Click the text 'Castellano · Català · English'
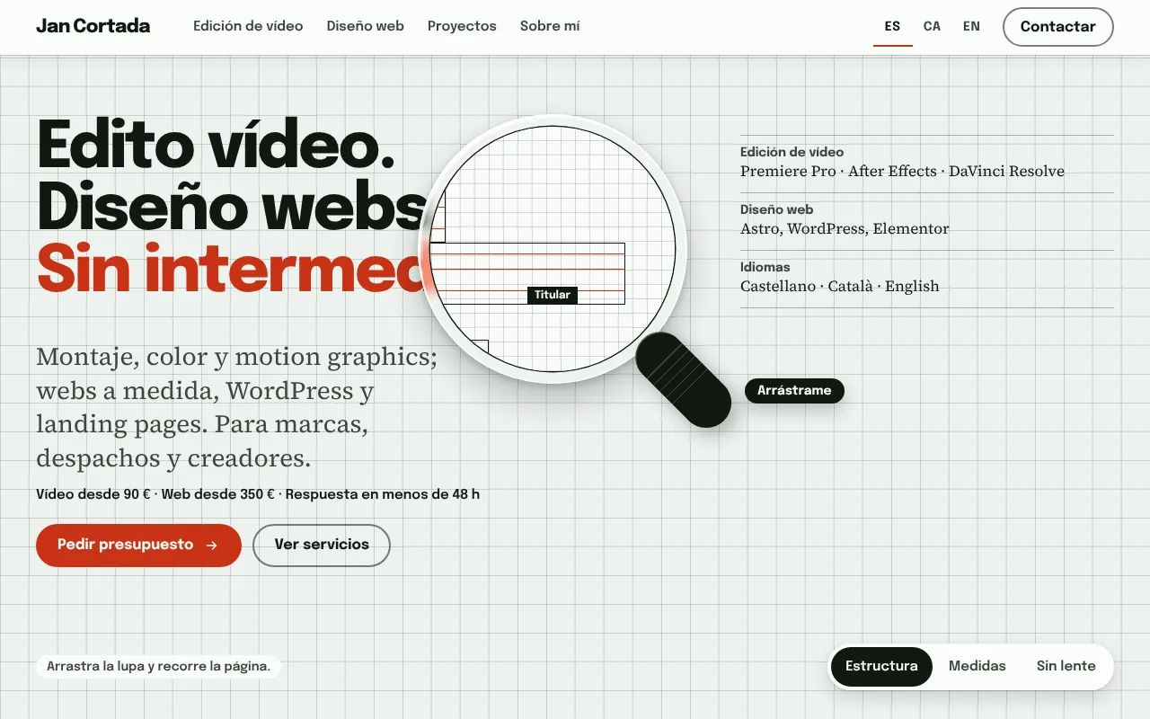This screenshot has height=719, width=1150. click(x=839, y=286)
